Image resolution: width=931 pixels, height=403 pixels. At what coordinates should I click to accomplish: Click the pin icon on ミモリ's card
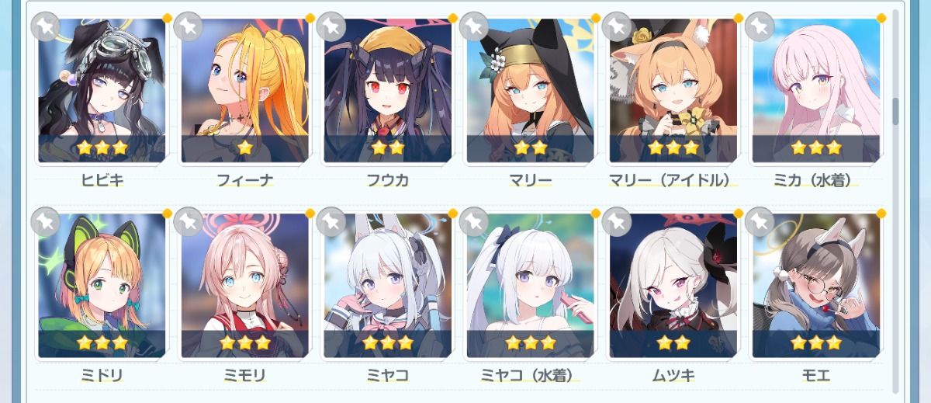(188, 222)
